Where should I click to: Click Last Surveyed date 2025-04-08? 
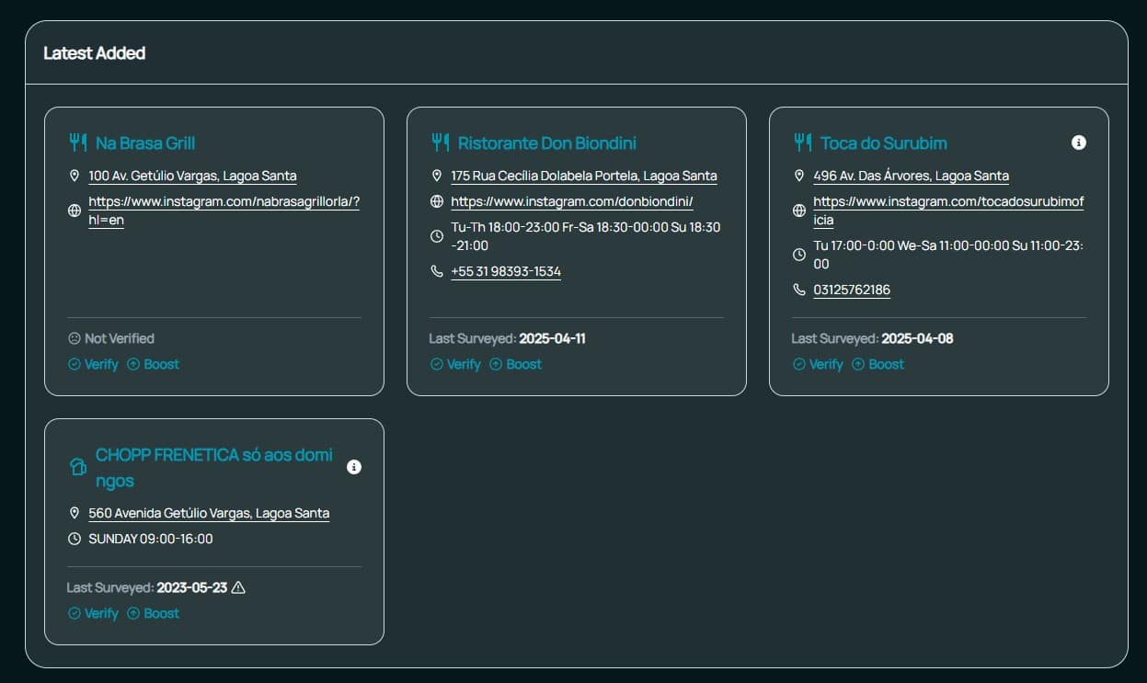(x=917, y=338)
